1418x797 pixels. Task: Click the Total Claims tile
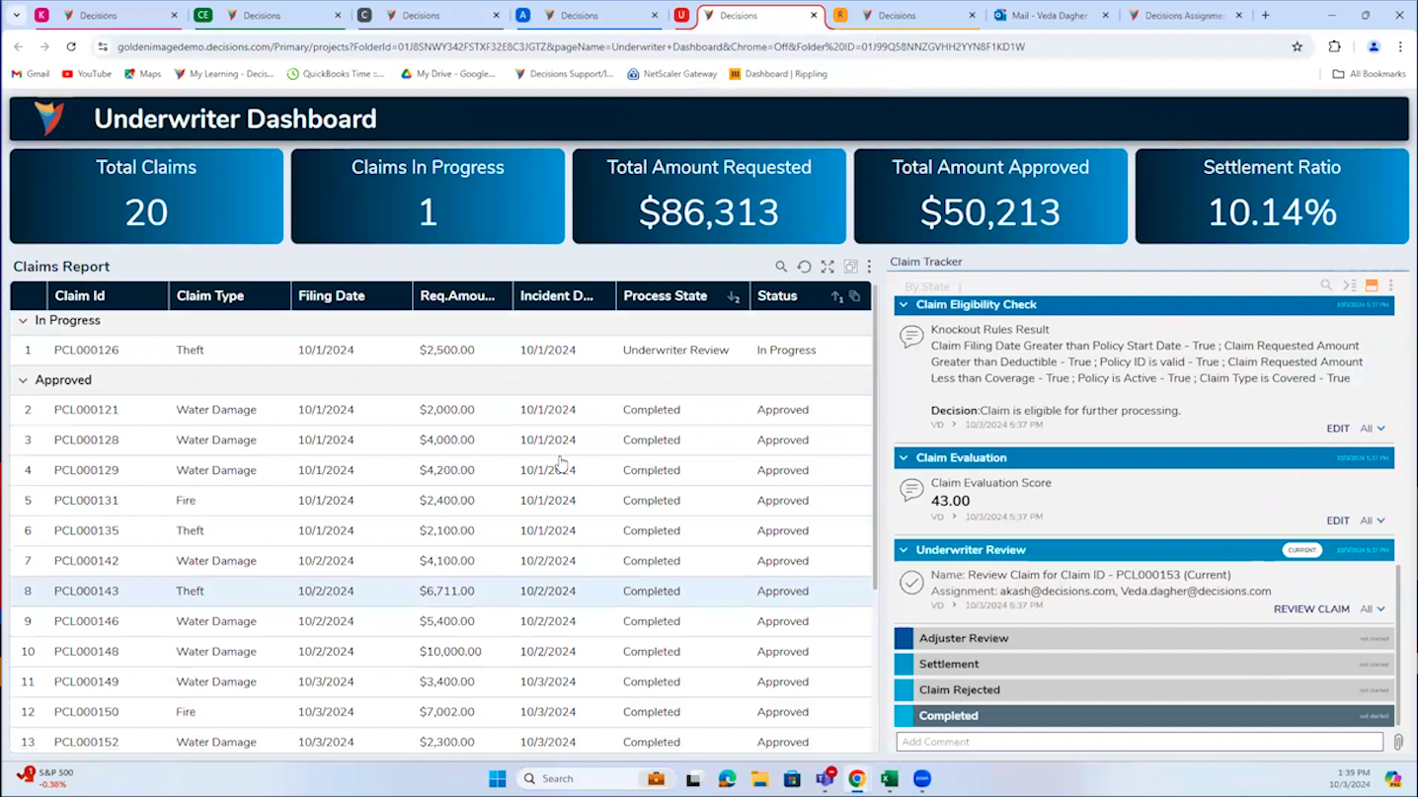[x=146, y=196]
